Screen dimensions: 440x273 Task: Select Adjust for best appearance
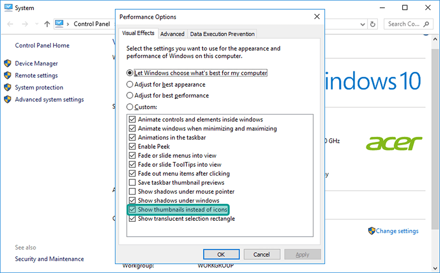coord(130,84)
